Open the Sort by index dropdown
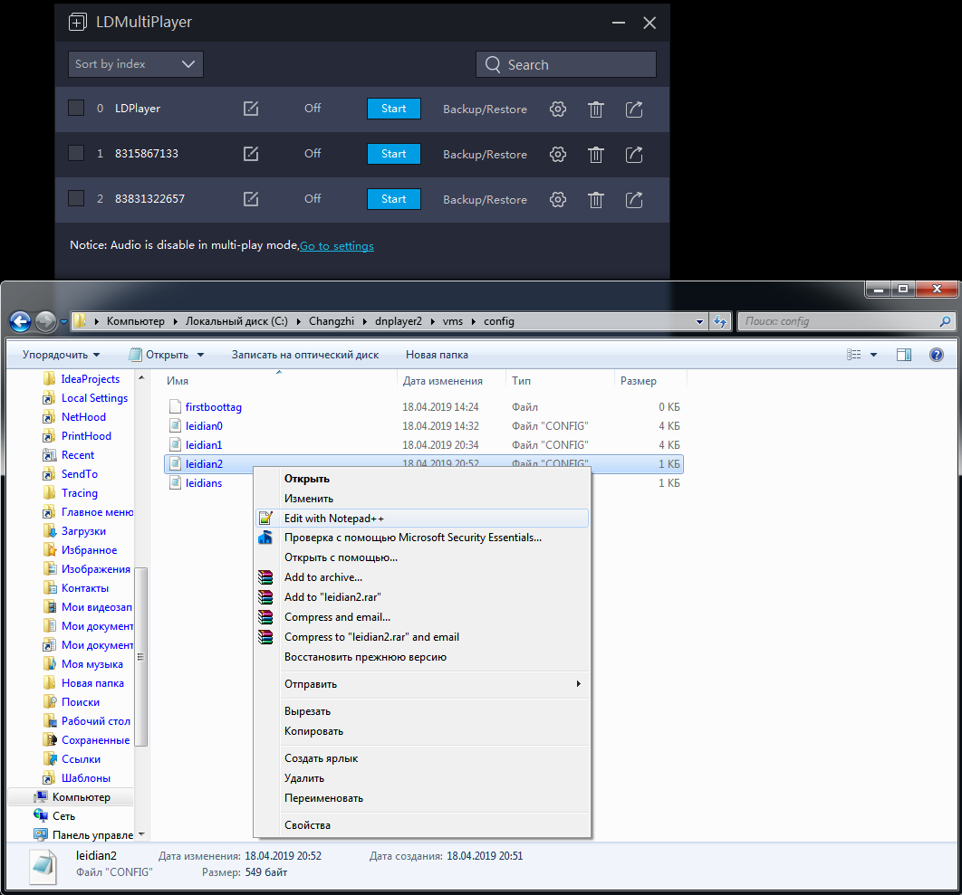 [x=136, y=64]
